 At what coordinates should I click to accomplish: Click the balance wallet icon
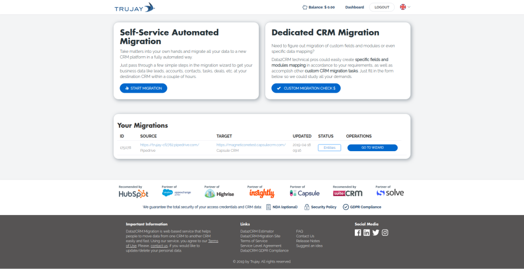point(305,7)
